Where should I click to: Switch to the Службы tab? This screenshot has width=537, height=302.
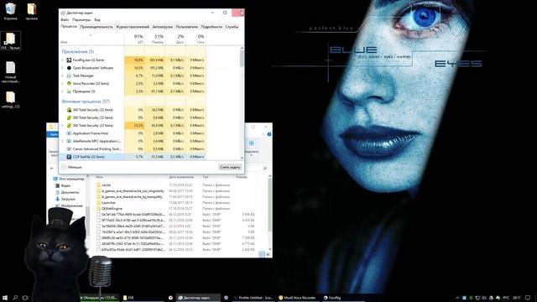click(232, 27)
